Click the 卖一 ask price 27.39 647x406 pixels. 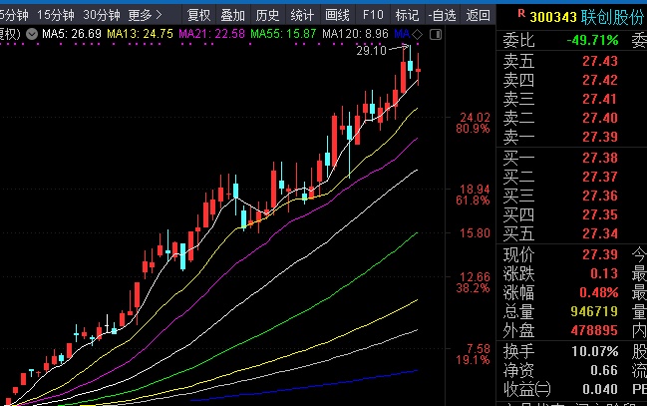(x=601, y=137)
